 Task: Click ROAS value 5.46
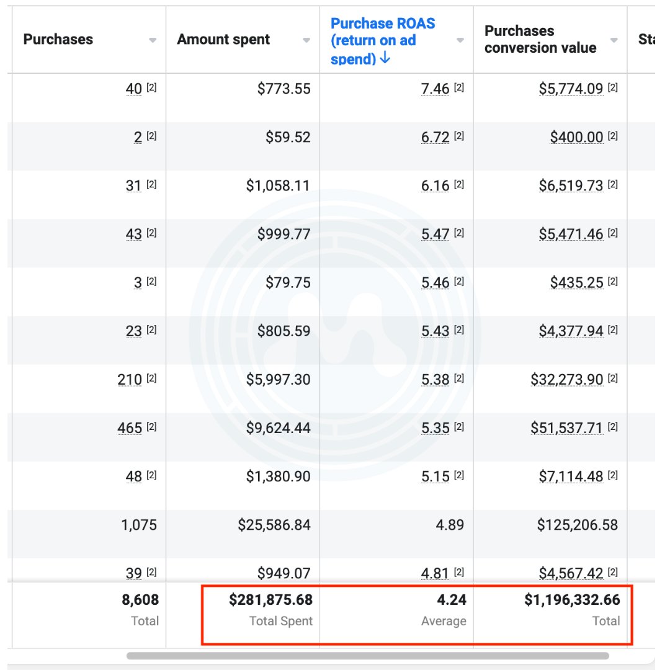(x=435, y=282)
